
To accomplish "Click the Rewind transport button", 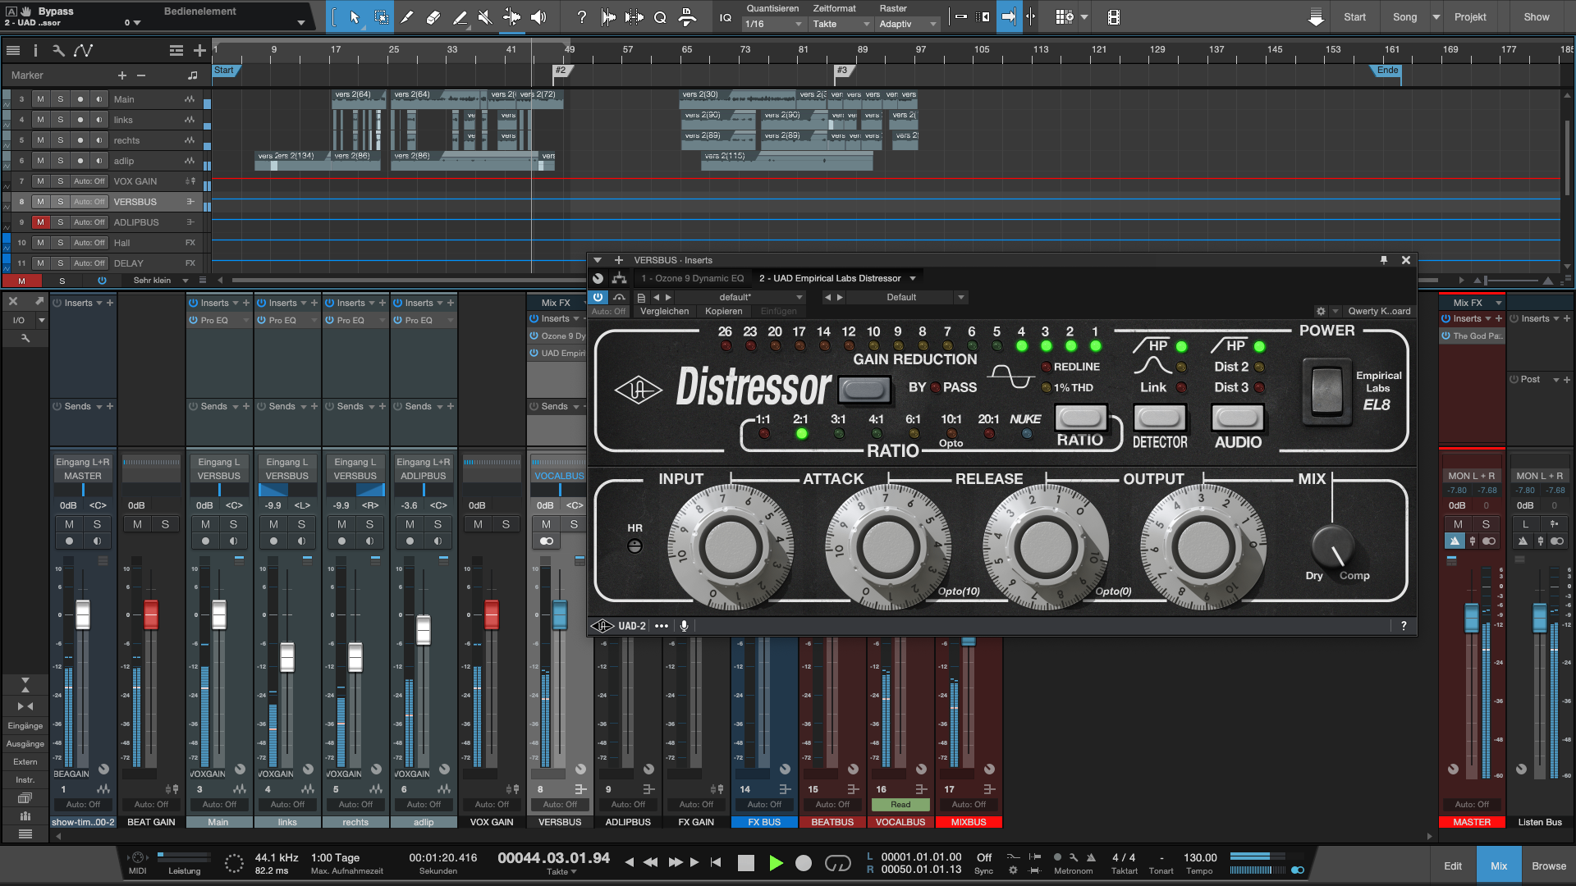I will click(651, 863).
